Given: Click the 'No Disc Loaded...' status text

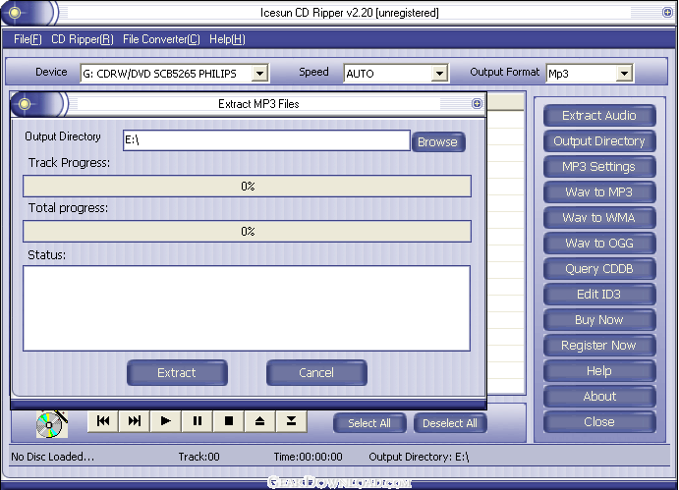Looking at the screenshot, I should point(53,457).
